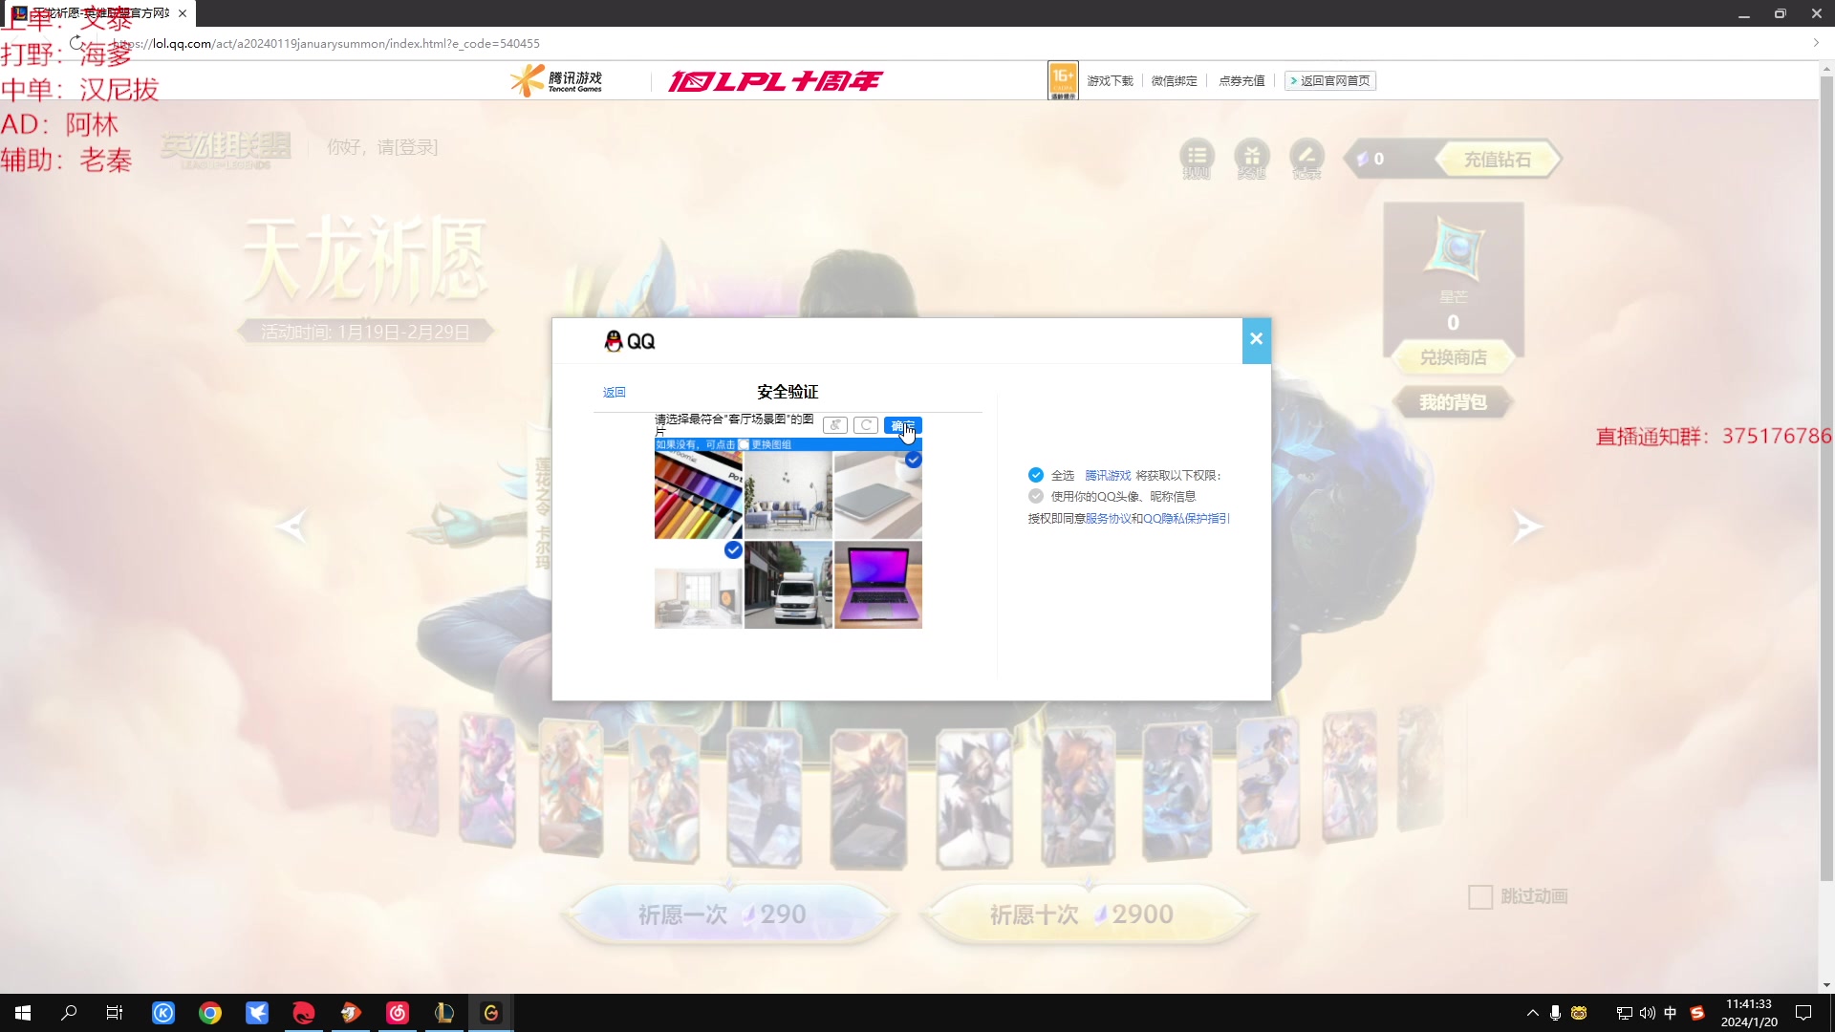The width and height of the screenshot is (1835, 1032).
Task: Click the captcha refresh icon
Action: coord(865,425)
